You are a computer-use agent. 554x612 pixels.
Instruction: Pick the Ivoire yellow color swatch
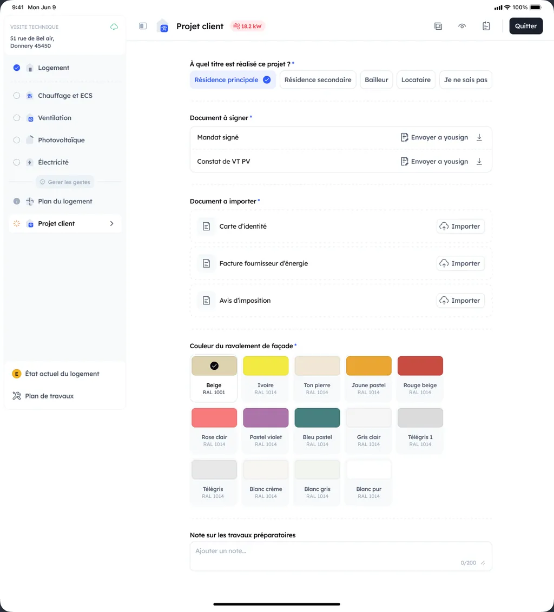point(266,378)
